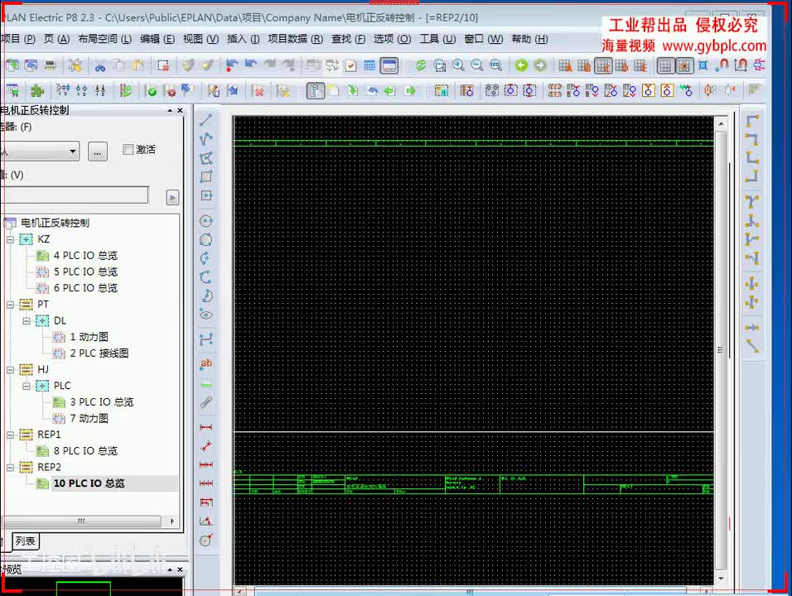Select the polygon drawing tool
Image resolution: width=792 pixels, height=596 pixels.
click(x=205, y=158)
